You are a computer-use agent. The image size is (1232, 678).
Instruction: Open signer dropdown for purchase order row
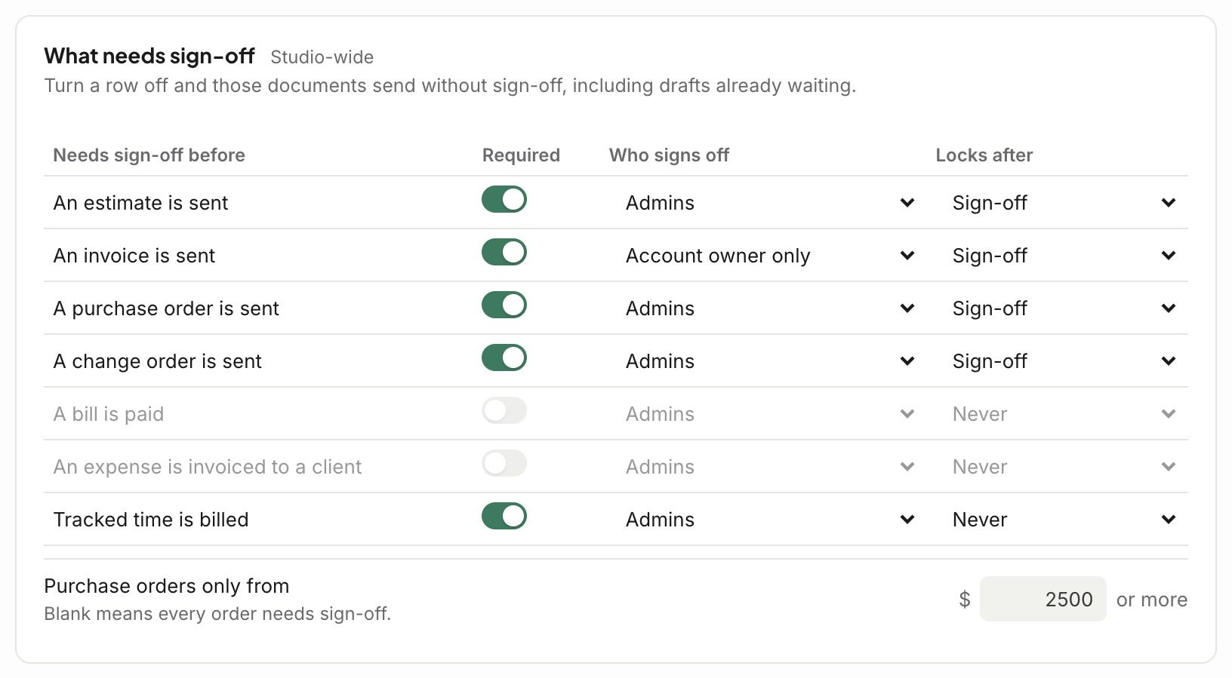pyautogui.click(x=768, y=308)
